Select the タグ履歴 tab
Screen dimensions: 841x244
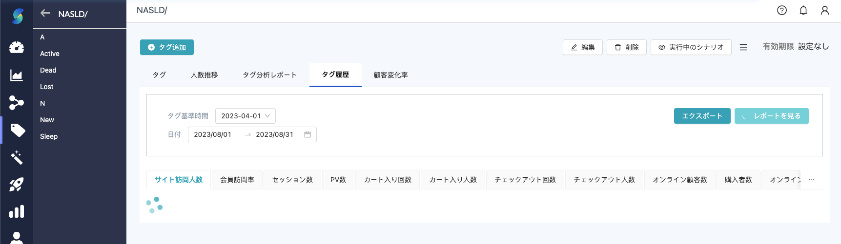tap(335, 75)
